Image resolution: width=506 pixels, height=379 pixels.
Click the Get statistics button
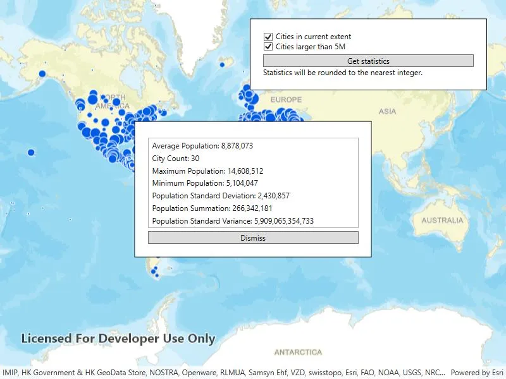coord(368,61)
